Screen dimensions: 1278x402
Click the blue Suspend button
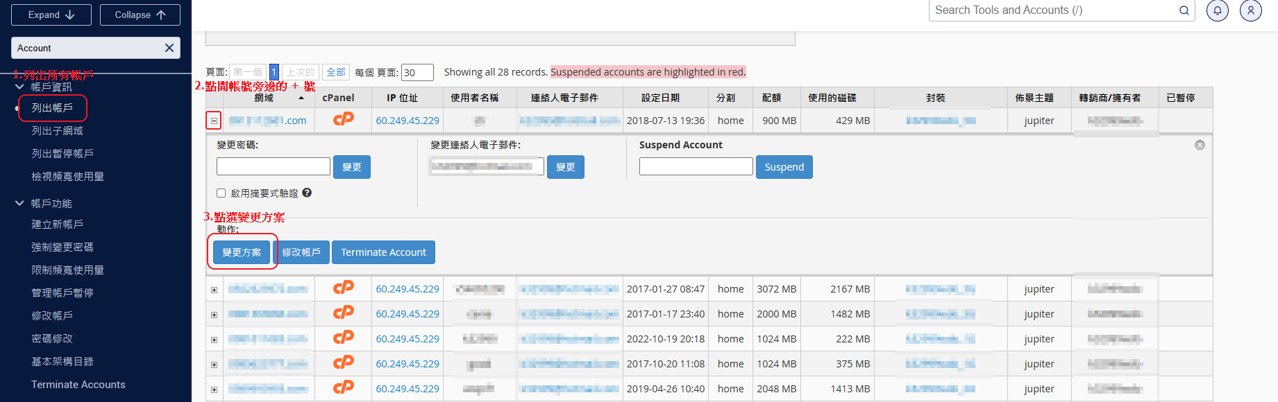click(784, 167)
